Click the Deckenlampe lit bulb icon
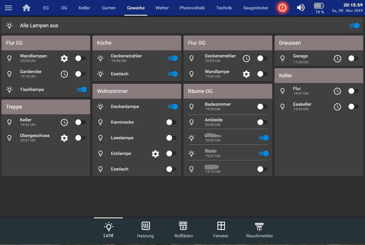365x245 pixels. 100,107
